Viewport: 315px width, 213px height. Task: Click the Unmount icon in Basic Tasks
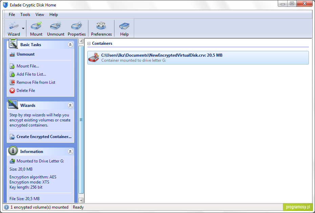click(x=12, y=54)
